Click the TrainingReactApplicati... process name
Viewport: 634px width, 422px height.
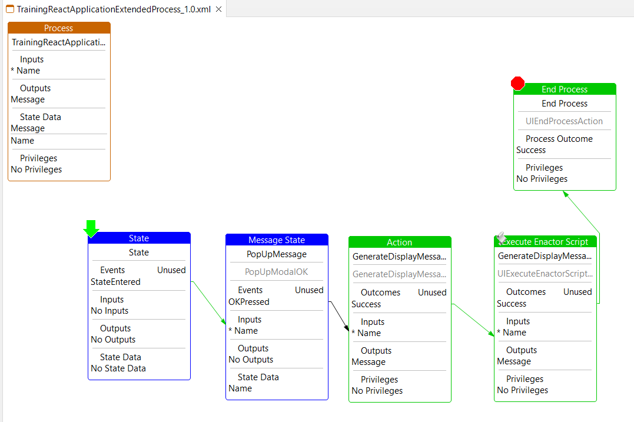pos(59,42)
